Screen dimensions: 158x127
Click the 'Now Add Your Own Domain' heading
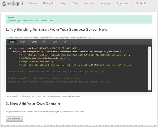click(x=33, y=104)
